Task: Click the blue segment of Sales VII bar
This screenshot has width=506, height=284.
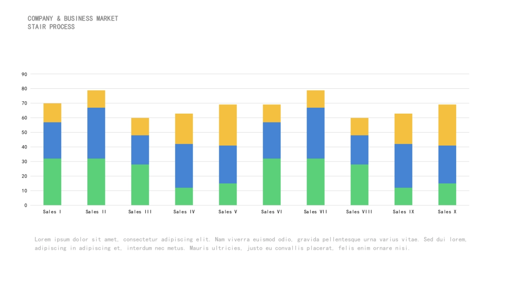Action: [x=315, y=133]
